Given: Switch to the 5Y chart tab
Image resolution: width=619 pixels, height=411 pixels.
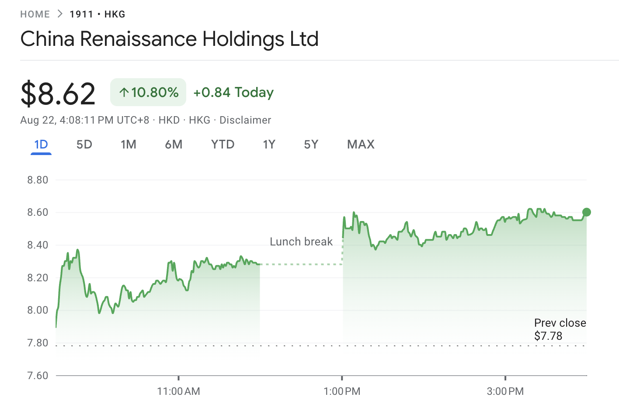Looking at the screenshot, I should 311,144.
